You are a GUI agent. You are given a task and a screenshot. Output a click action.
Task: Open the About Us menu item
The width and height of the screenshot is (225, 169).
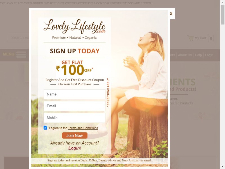pyautogui.click(x=185, y=55)
